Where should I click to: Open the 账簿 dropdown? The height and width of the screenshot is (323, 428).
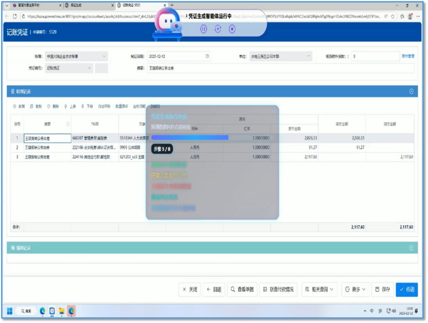point(76,57)
